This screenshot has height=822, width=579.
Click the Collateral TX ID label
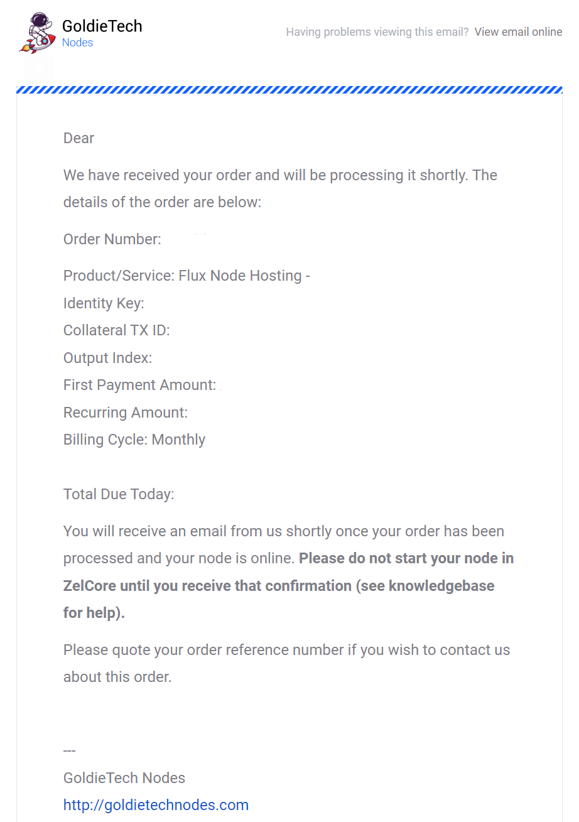[x=117, y=330]
